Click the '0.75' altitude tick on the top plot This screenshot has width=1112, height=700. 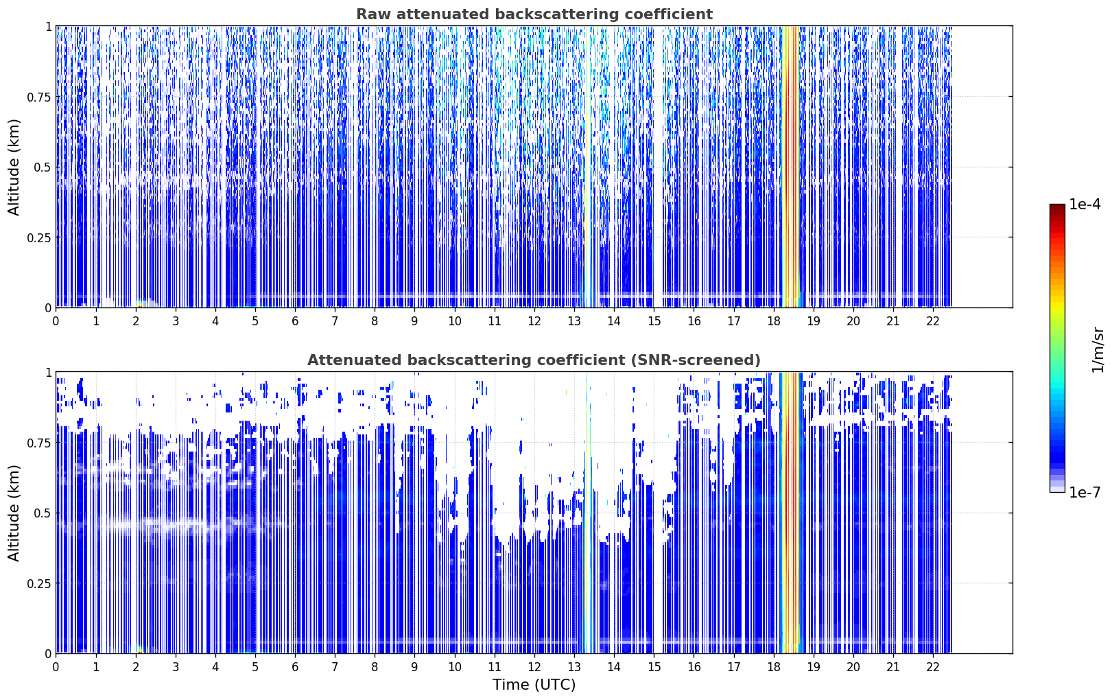tap(39, 97)
